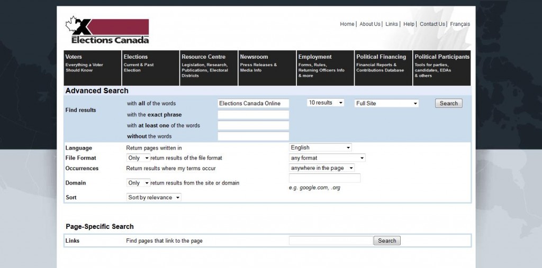Open the '10 results' dropdown

pyautogui.click(x=326, y=103)
